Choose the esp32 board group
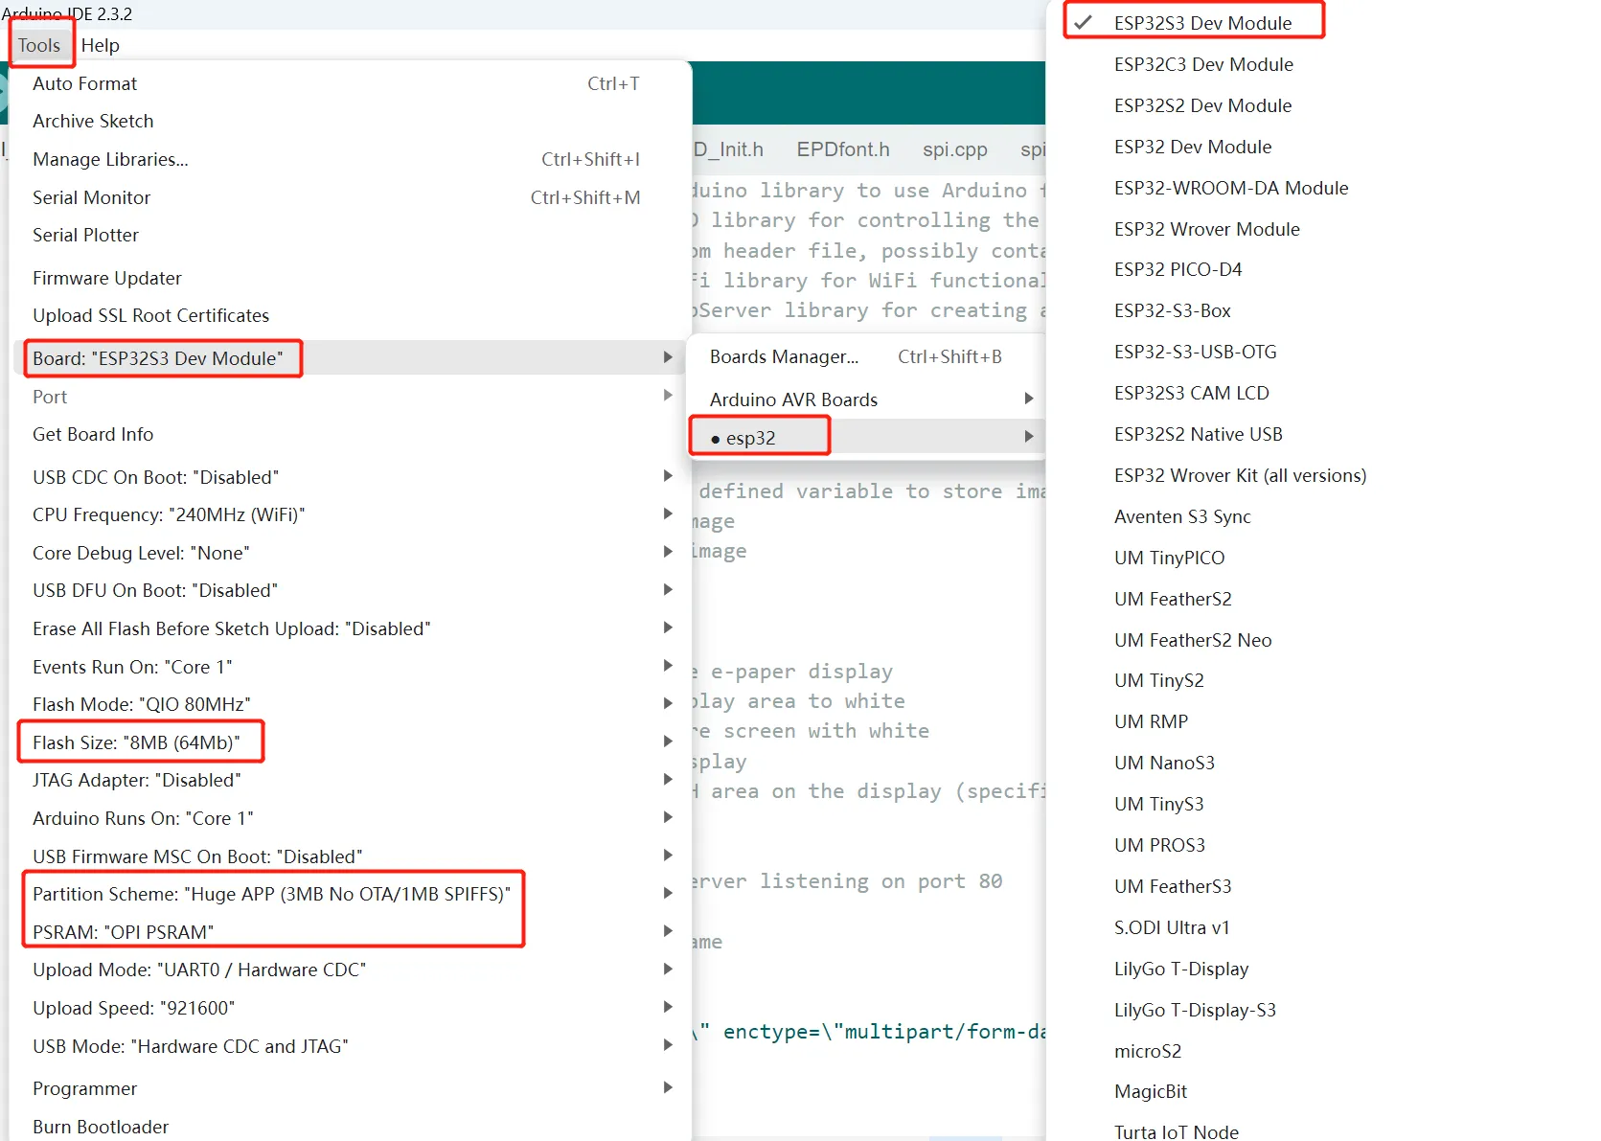The width and height of the screenshot is (1601, 1141). tap(750, 438)
